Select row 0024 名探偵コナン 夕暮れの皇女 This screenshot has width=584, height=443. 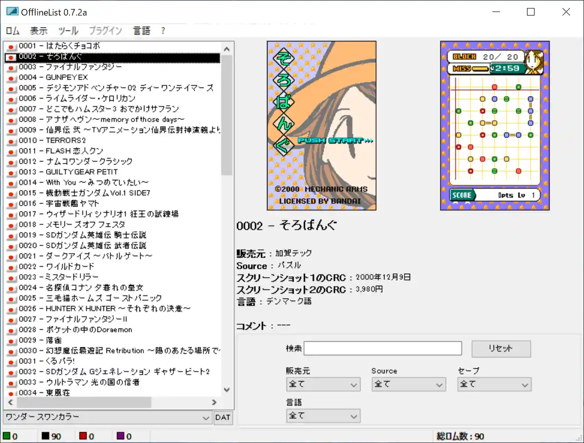click(112, 288)
